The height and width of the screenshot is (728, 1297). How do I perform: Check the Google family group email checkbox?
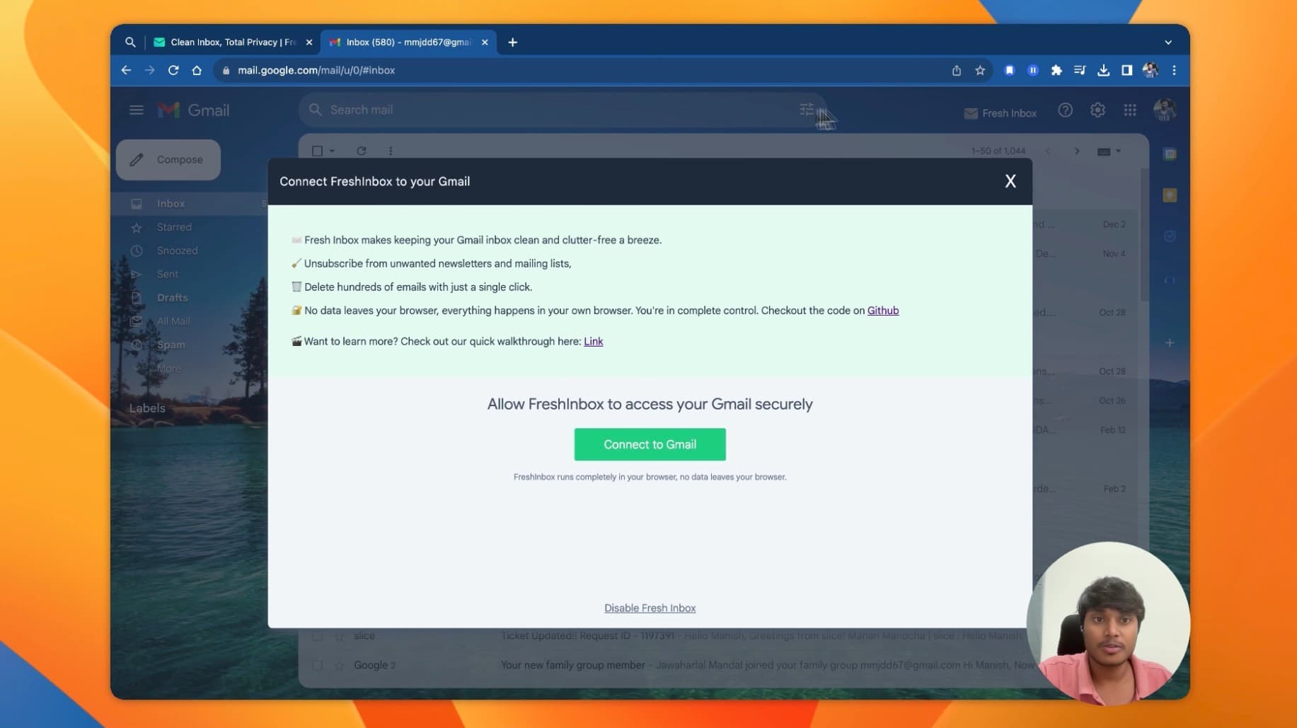point(317,665)
